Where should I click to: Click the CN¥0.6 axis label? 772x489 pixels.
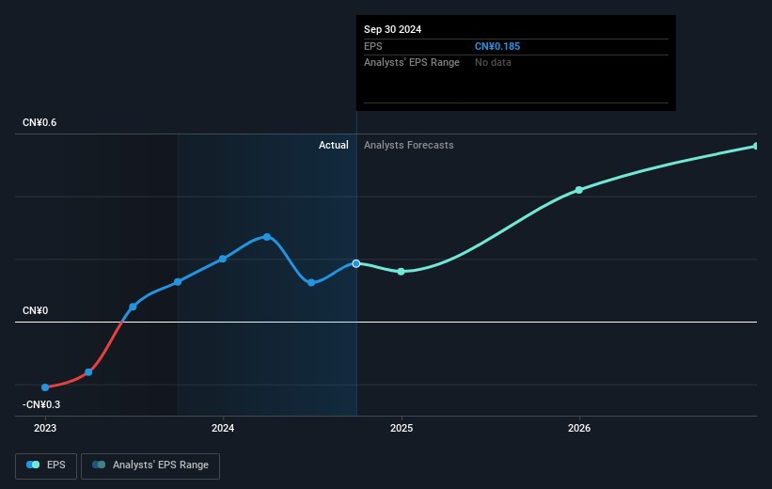(x=39, y=122)
